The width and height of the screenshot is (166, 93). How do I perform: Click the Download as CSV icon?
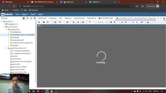[148, 22]
